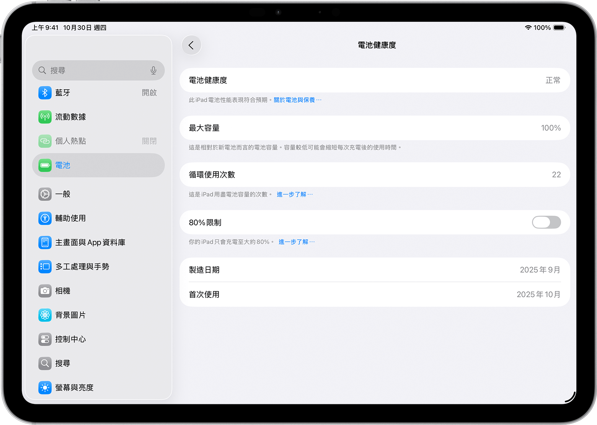The image size is (597, 425).
Task: Select 背景圖片 label in the sidebar
Action: (70, 315)
